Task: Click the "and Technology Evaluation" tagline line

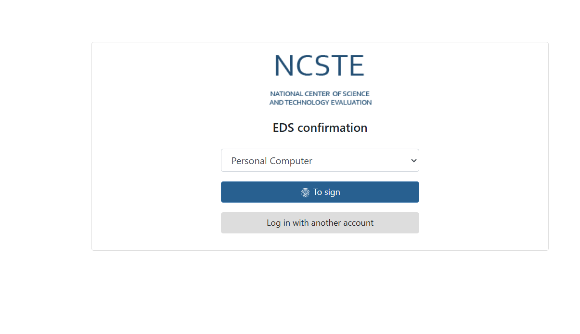Action: (x=320, y=103)
